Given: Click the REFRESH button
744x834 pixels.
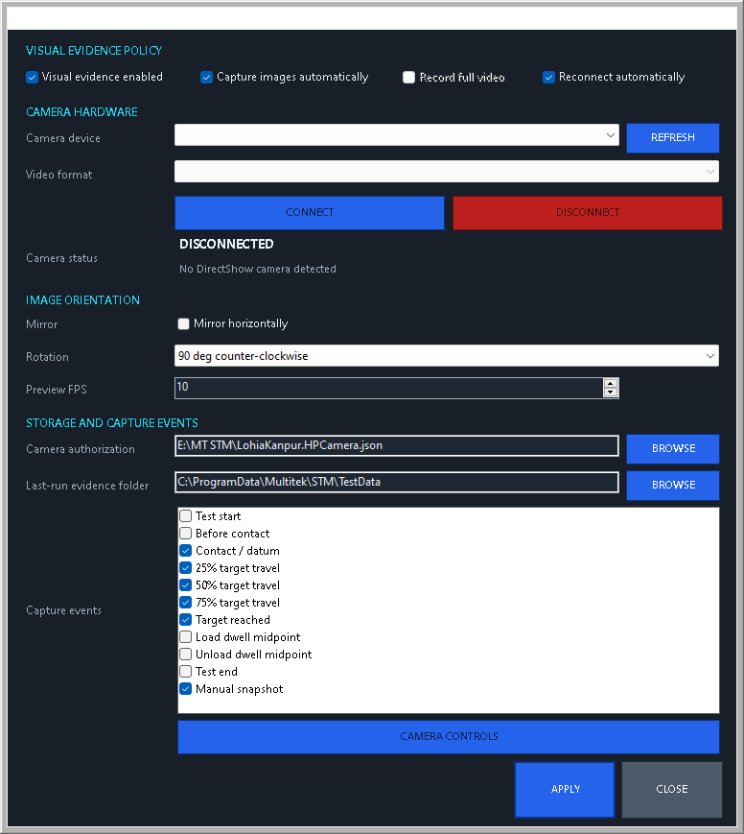Looking at the screenshot, I should [673, 138].
